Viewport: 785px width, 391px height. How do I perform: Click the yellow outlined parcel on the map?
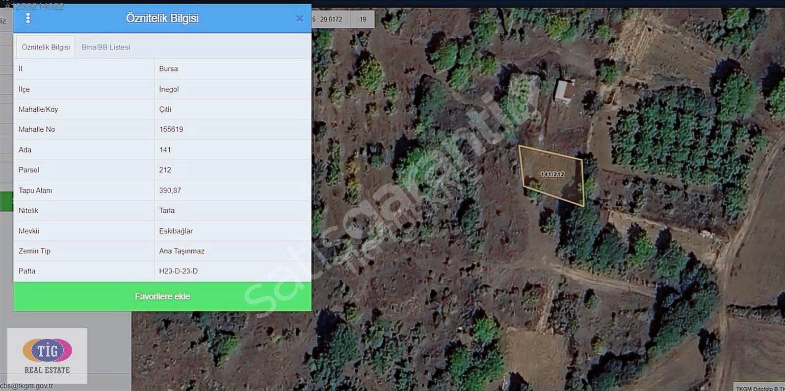click(552, 175)
